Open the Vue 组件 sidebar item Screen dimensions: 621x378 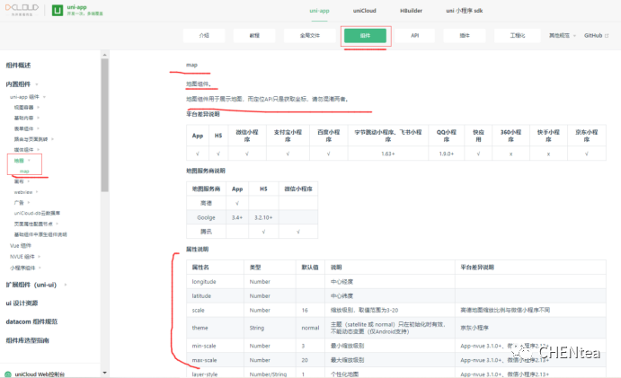21,246
